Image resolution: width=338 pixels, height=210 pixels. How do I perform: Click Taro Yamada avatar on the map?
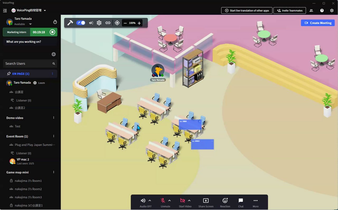click(x=158, y=71)
